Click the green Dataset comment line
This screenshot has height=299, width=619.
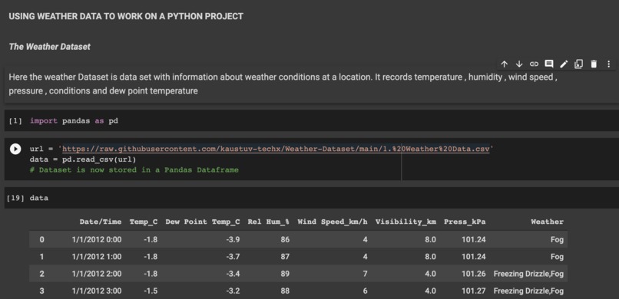[134, 170]
